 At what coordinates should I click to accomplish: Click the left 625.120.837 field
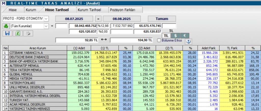83,31
